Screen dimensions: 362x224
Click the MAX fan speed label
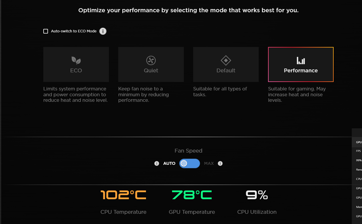(x=209, y=163)
